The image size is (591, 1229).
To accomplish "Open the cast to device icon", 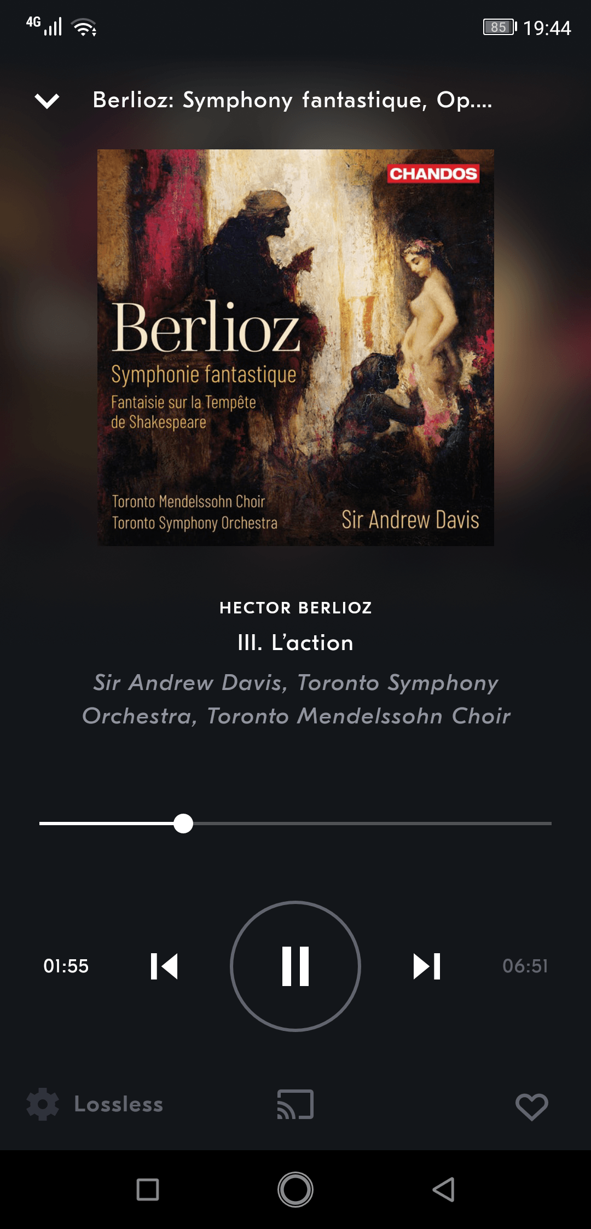I will pos(296,1104).
